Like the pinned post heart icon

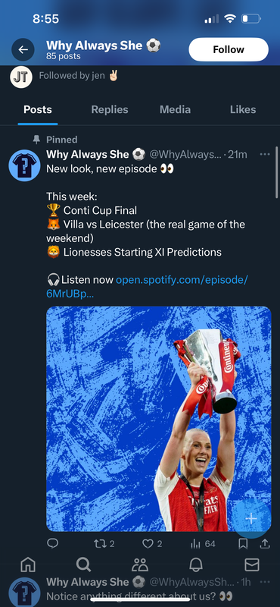[x=152, y=544]
